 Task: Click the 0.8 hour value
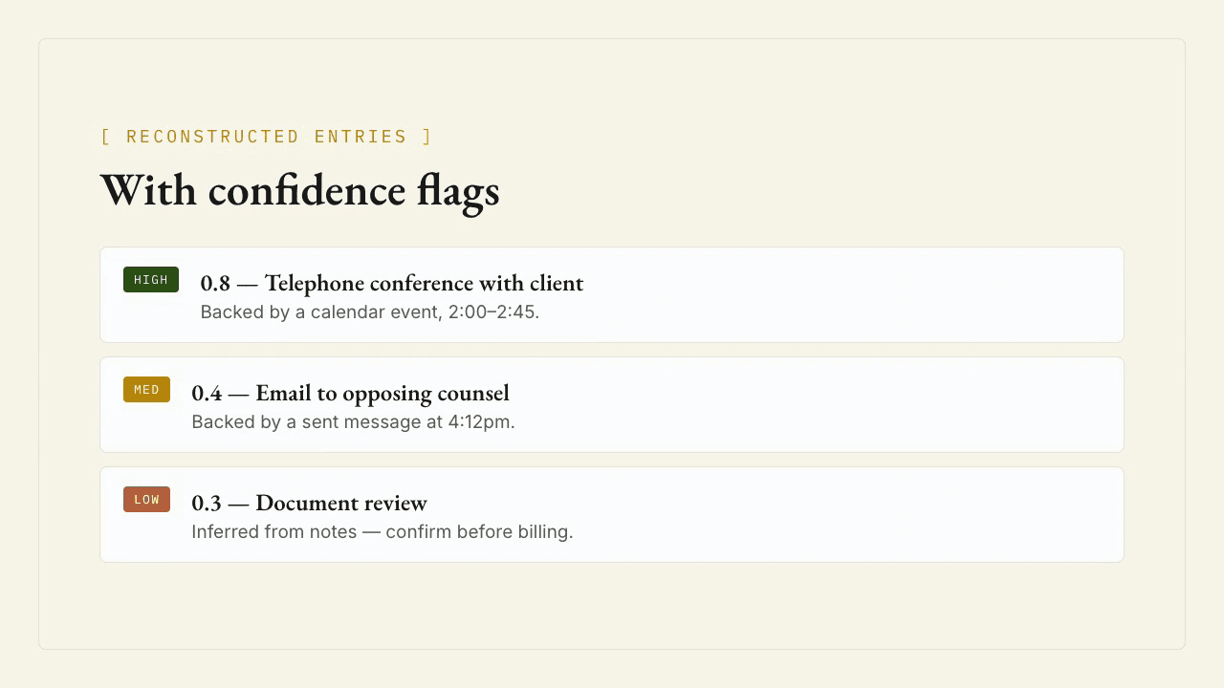tap(215, 284)
